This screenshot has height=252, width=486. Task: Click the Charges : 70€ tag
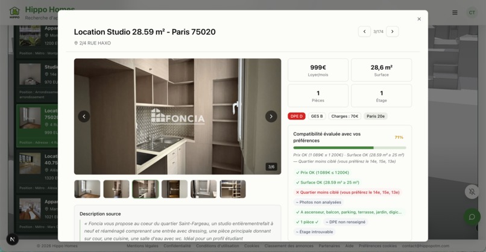345,116
